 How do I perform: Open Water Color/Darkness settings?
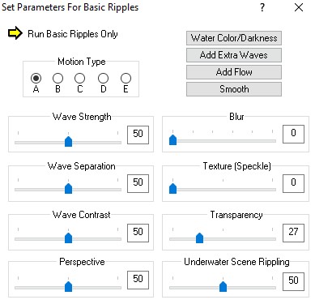[234, 38]
